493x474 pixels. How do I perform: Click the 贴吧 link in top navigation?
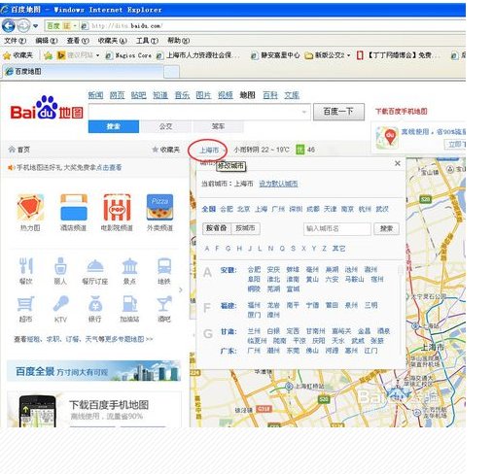[139, 95]
